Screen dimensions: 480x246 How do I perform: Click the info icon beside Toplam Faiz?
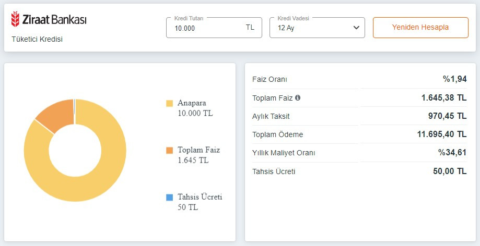coord(298,97)
